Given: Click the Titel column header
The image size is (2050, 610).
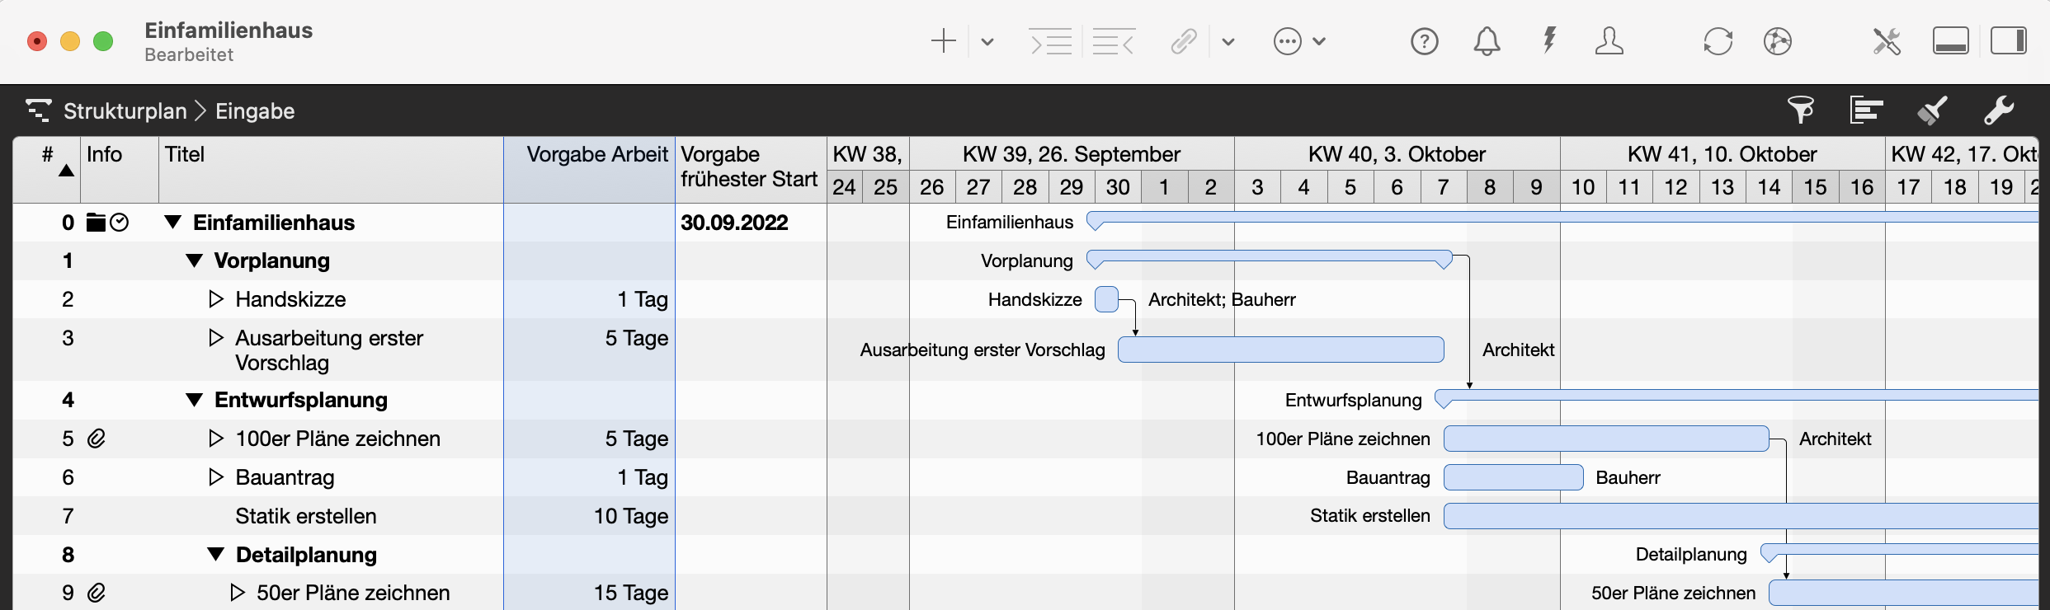Looking at the screenshot, I should (331, 170).
